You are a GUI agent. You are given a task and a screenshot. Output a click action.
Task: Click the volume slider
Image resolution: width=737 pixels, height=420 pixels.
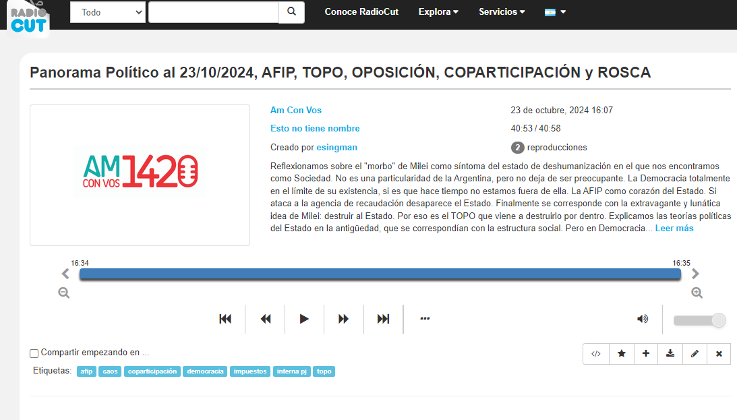pos(699,320)
